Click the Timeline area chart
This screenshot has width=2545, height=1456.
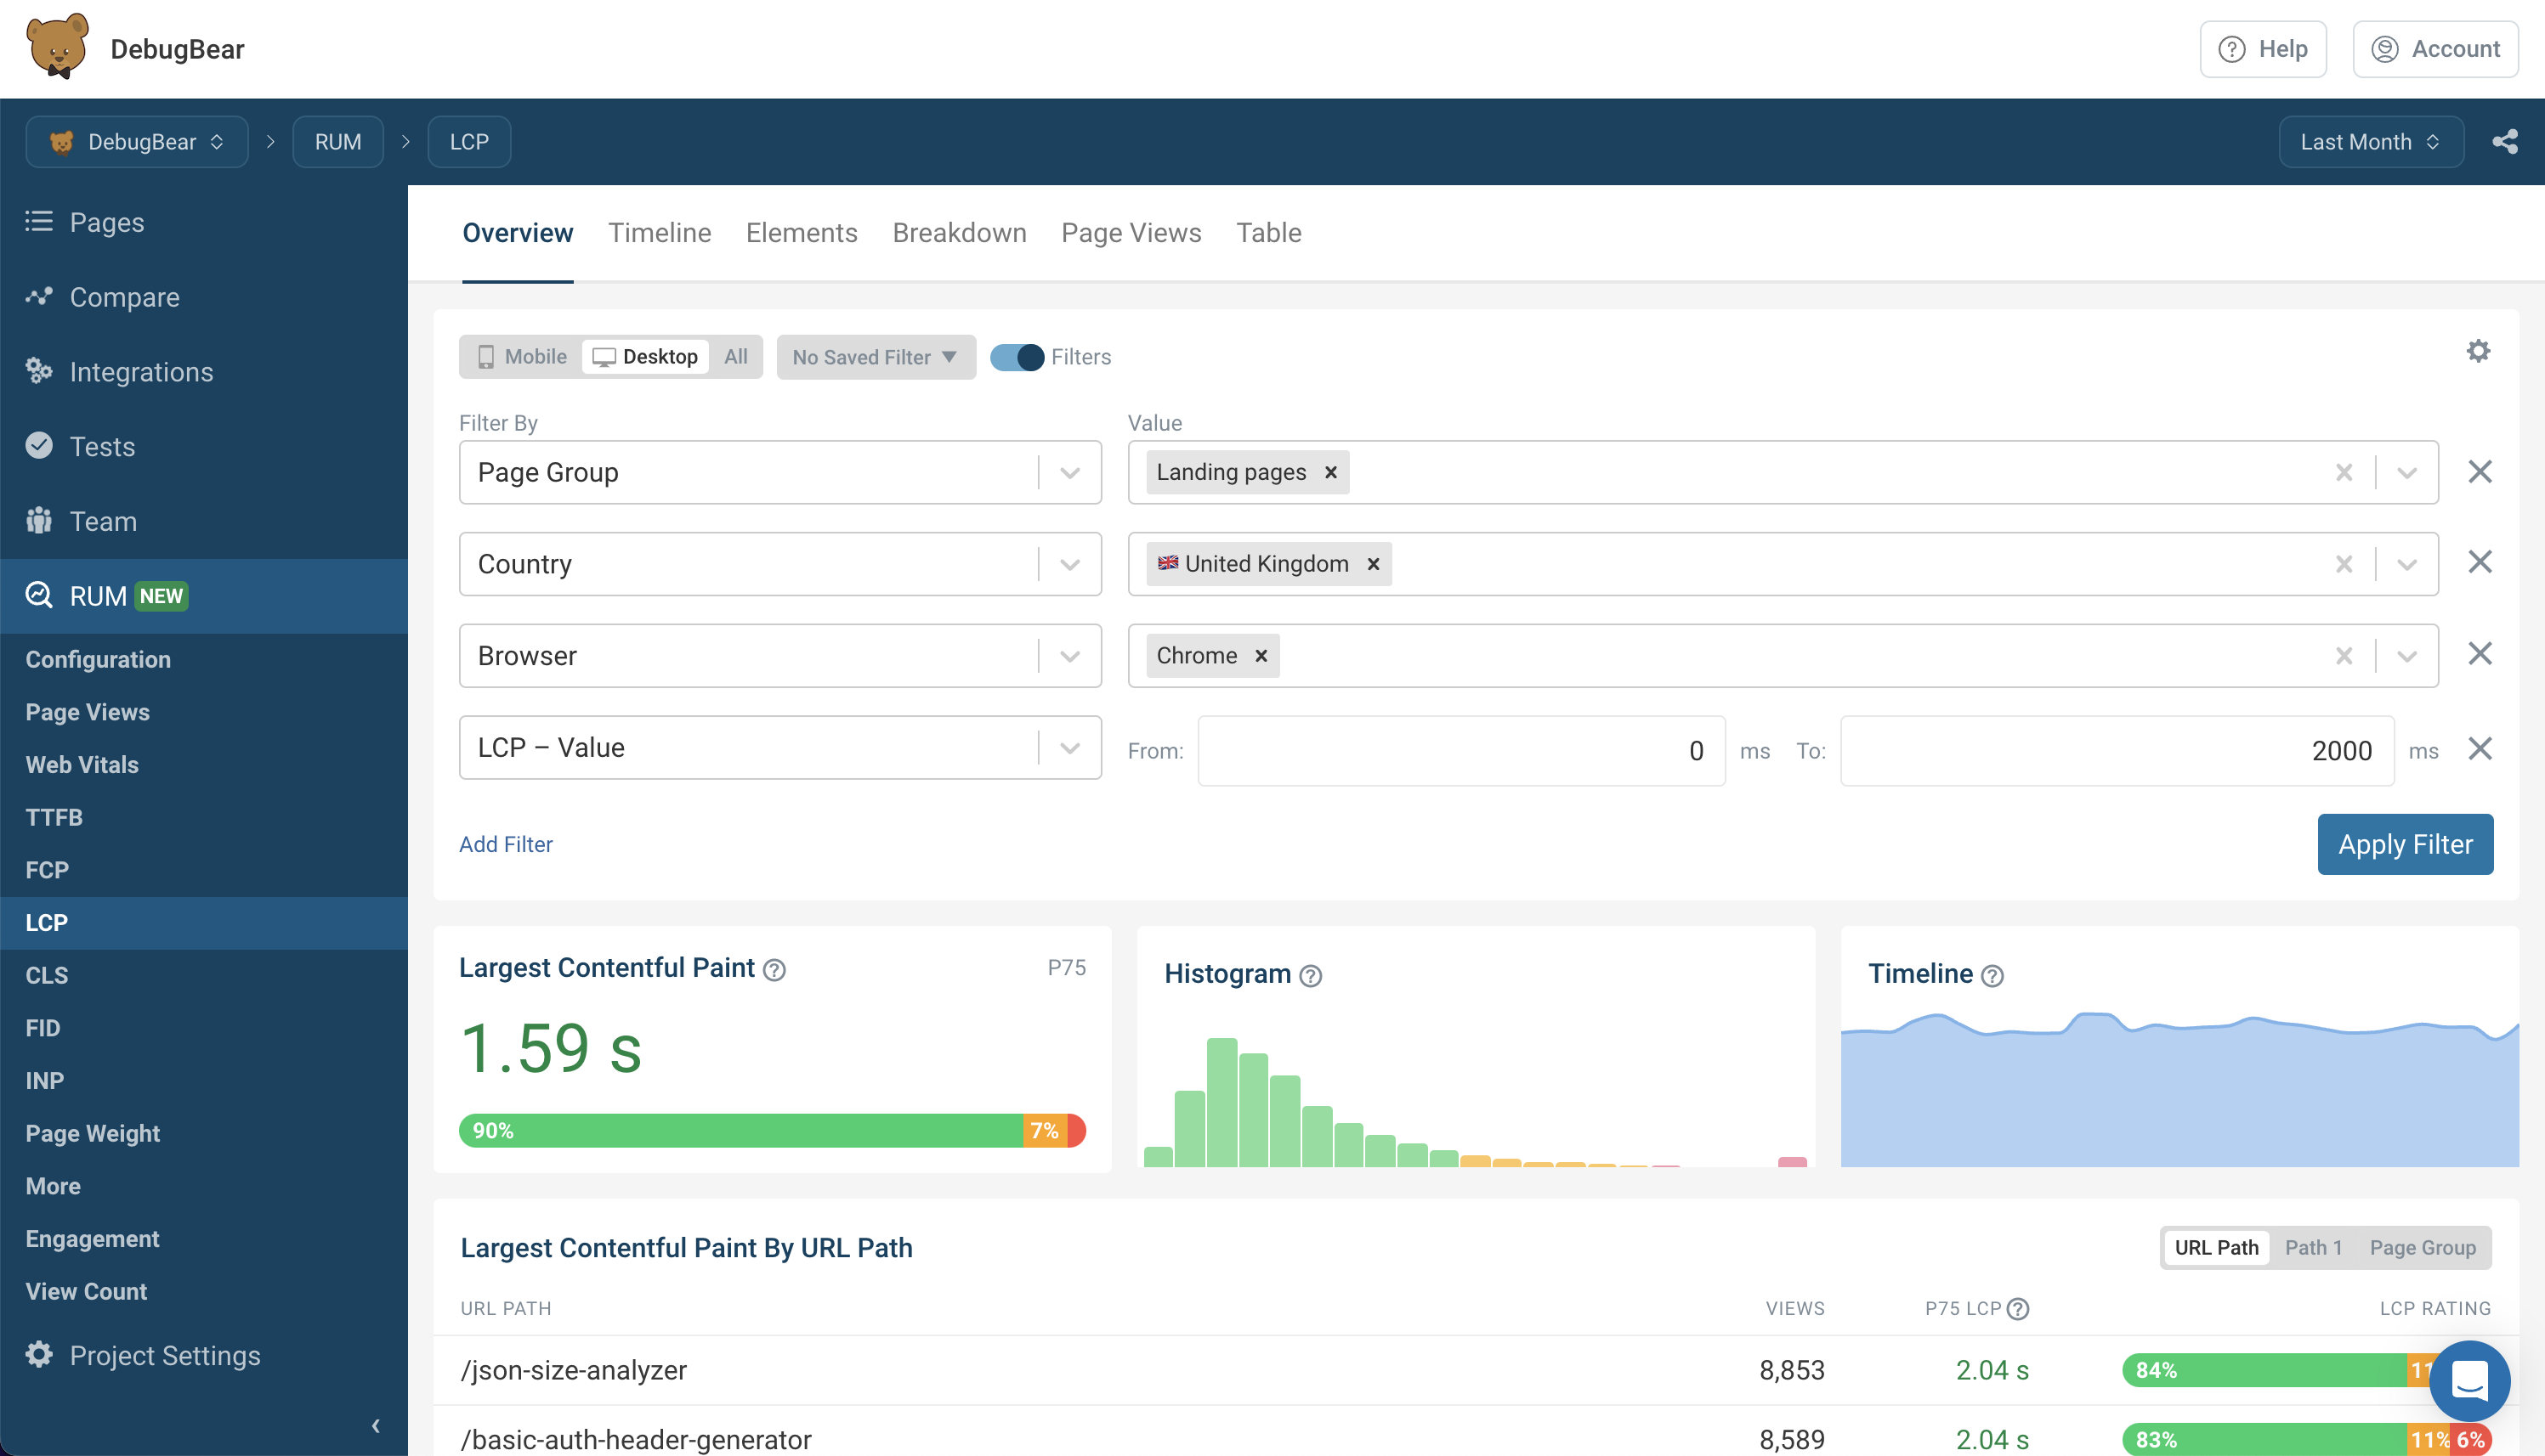tap(2179, 1088)
